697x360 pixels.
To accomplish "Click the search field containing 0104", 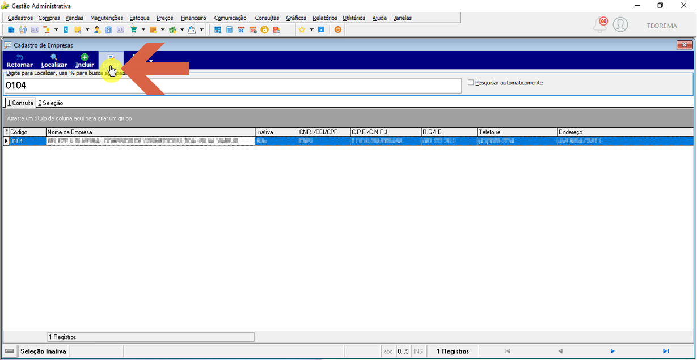I will pos(232,86).
